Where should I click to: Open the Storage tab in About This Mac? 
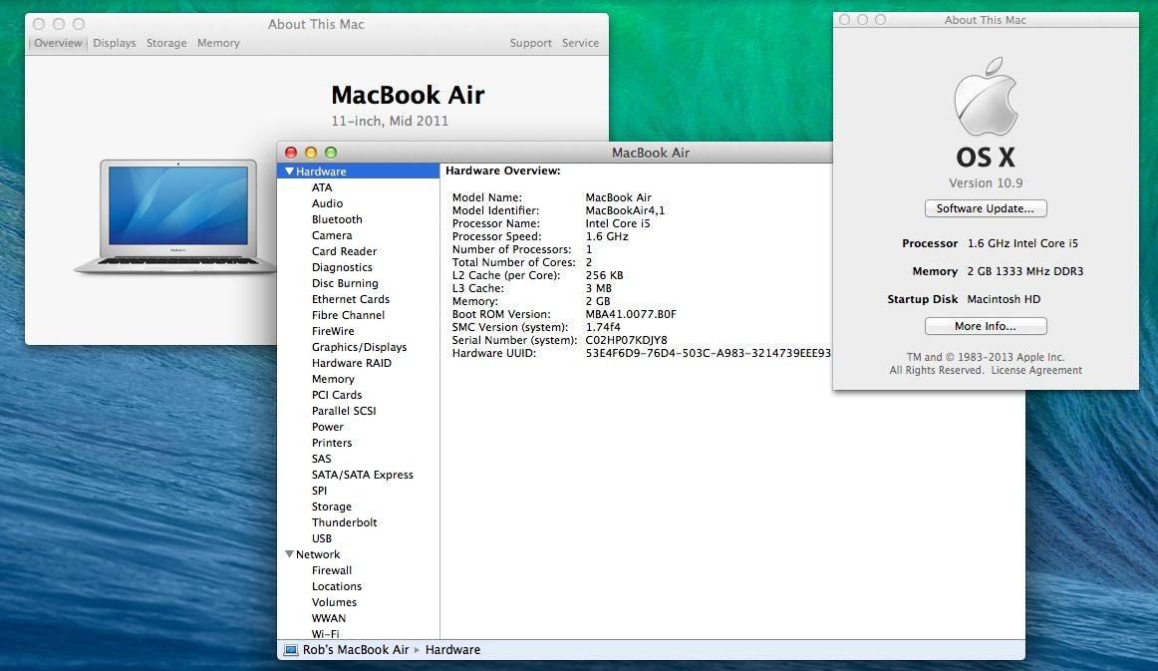pyautogui.click(x=165, y=43)
